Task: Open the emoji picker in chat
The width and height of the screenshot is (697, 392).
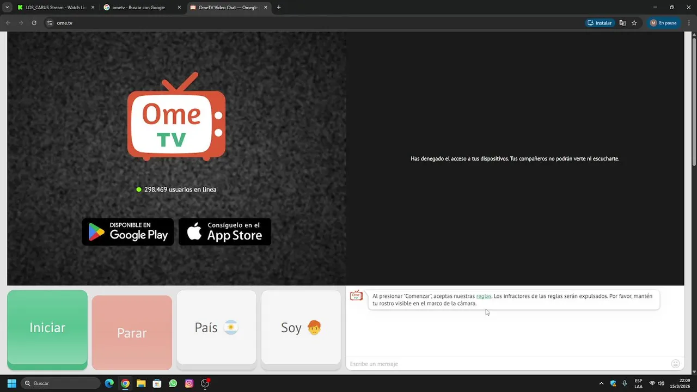Action: click(676, 364)
